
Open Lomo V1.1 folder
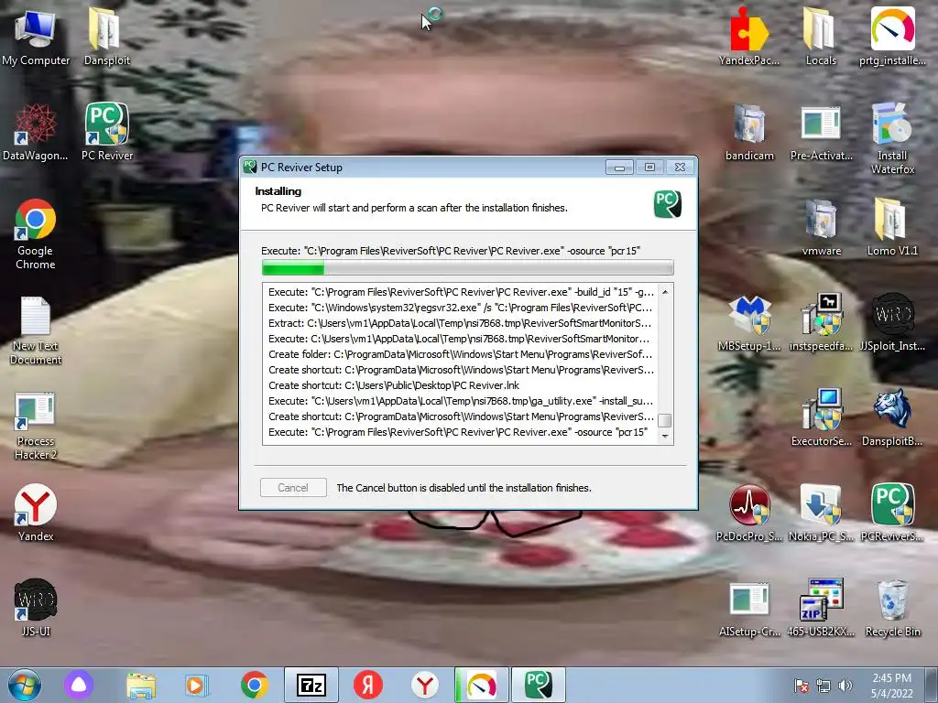pyautogui.click(x=892, y=227)
